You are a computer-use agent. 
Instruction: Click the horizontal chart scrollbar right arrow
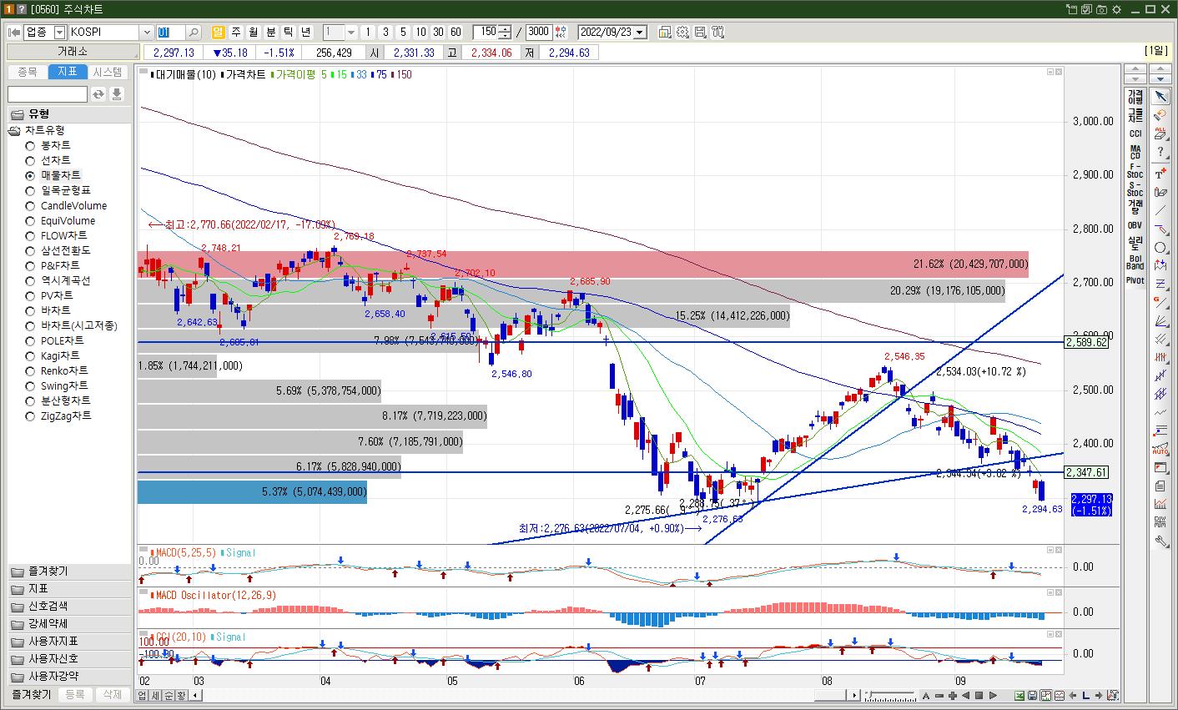tap(854, 696)
